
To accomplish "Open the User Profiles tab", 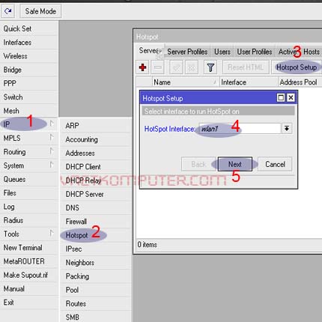I will [x=255, y=52].
